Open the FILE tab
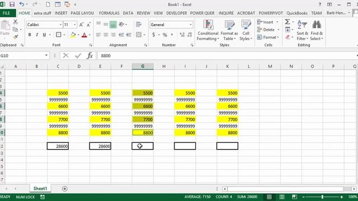358x201 pixels. 7,13
